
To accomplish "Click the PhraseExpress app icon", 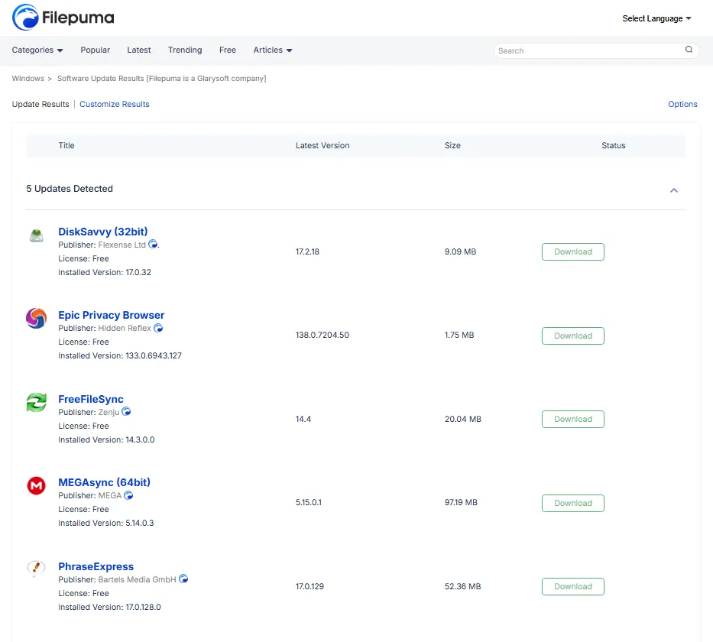I will (x=36, y=569).
